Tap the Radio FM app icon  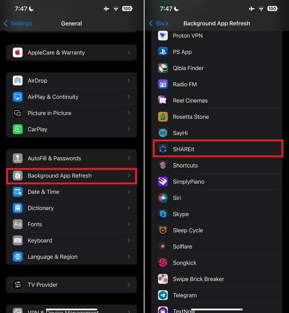[x=163, y=84]
